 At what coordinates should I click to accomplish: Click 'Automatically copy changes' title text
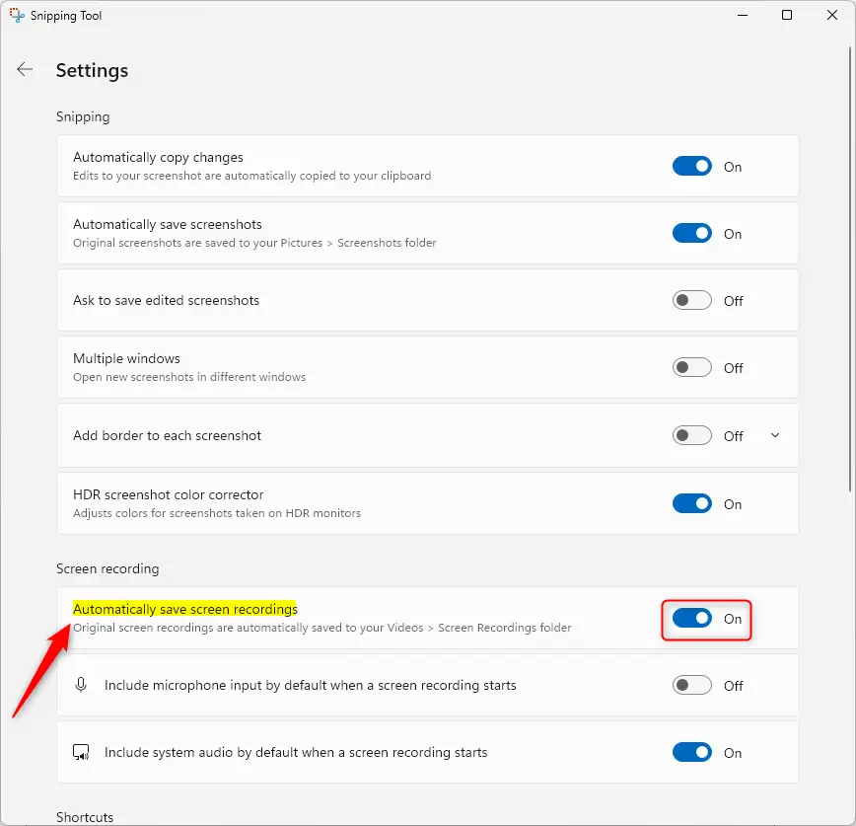tap(158, 157)
